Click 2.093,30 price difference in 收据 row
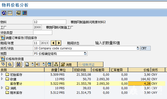Viewport: 167px width, 99px height. (103, 79)
